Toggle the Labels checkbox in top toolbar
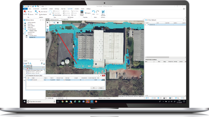 (40, 6)
